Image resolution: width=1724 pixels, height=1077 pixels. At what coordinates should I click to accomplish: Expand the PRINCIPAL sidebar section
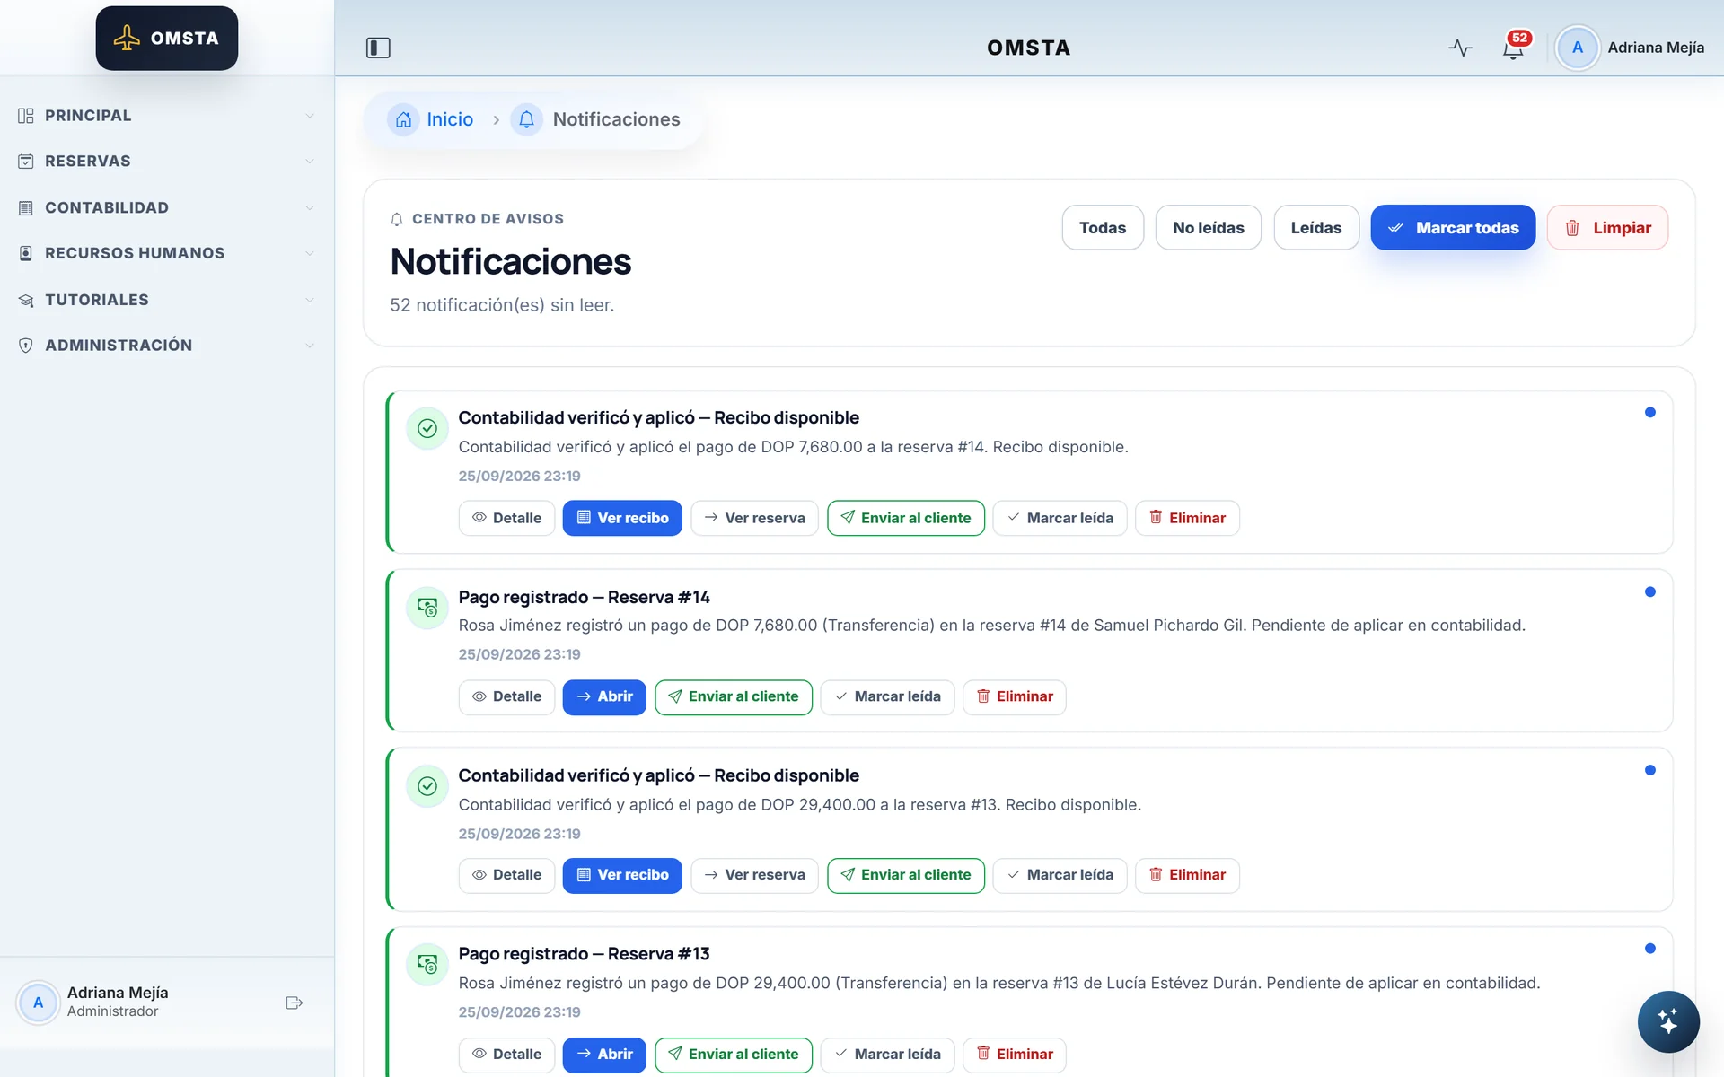click(167, 116)
